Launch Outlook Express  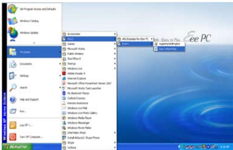[x=89, y=98]
